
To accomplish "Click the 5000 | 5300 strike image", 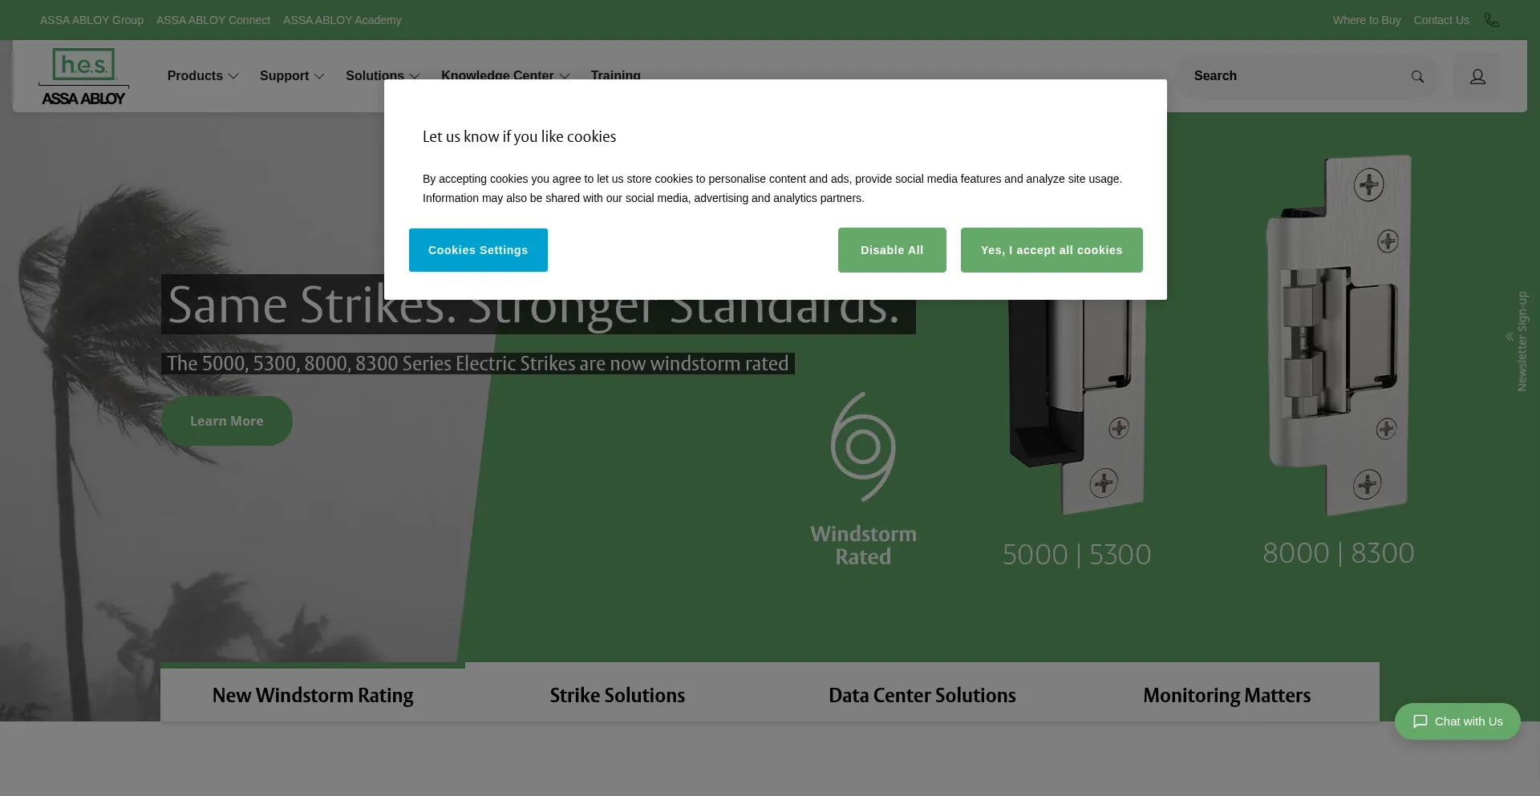I will [1077, 407].
